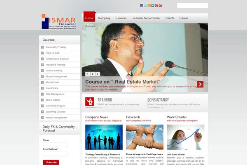
Task: Open the Fundamental Analysis course link
Action: pos(57,59)
